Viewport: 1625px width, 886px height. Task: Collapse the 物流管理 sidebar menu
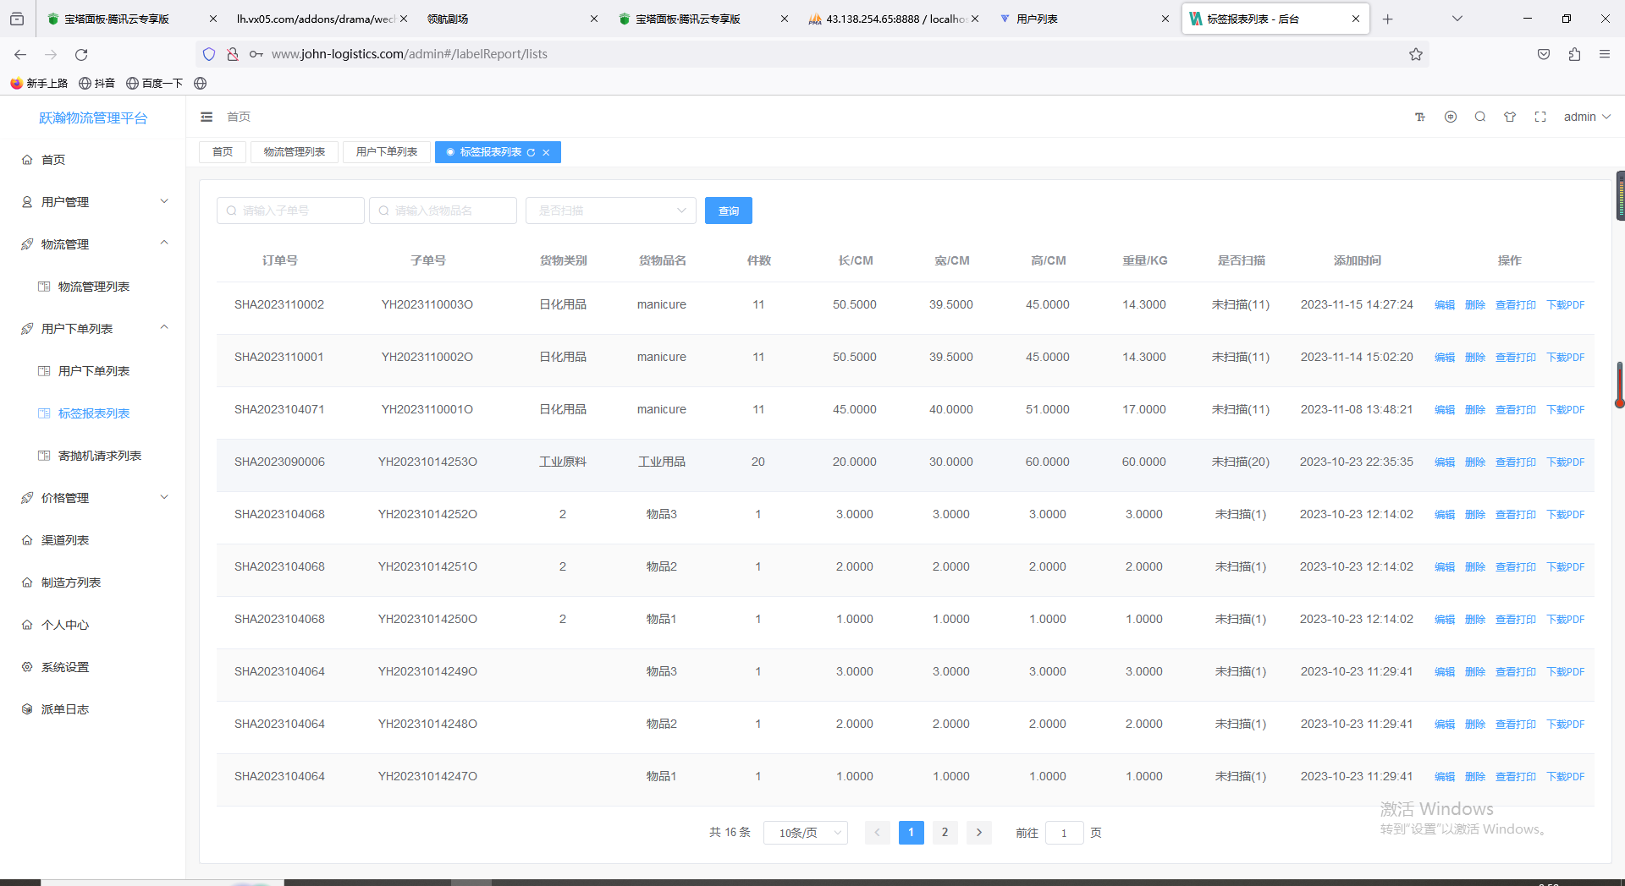[93, 244]
